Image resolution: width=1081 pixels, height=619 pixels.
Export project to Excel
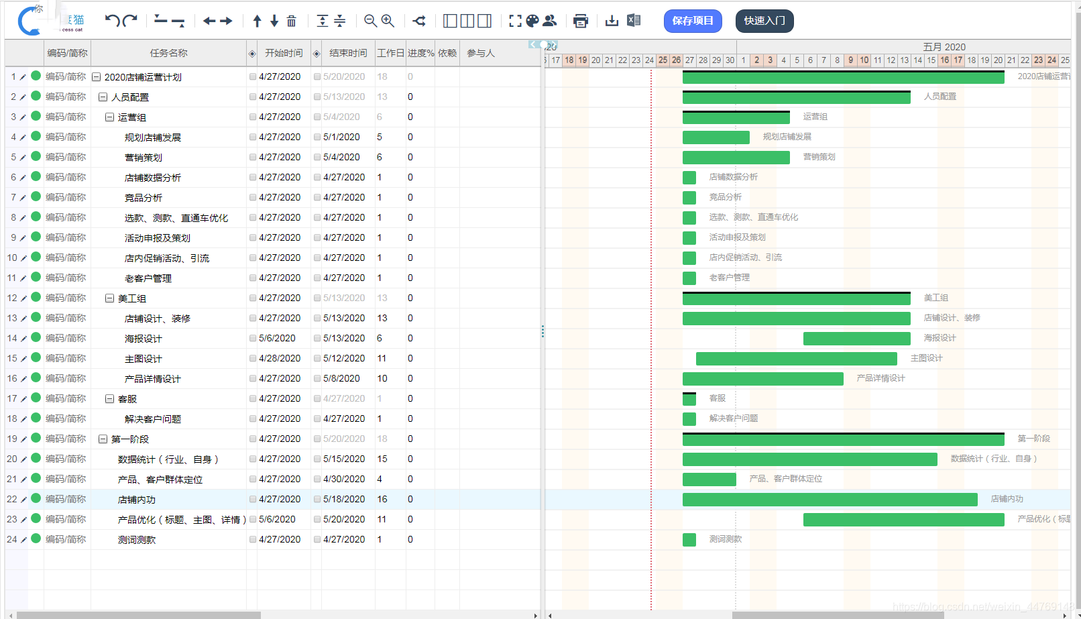tap(634, 20)
